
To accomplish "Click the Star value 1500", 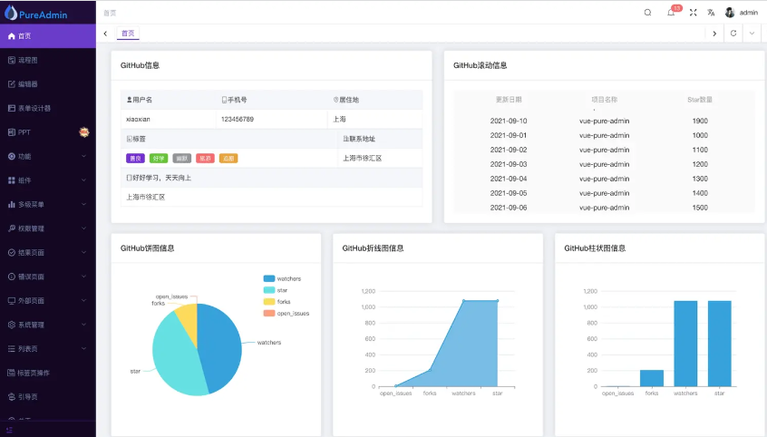I will click(700, 208).
